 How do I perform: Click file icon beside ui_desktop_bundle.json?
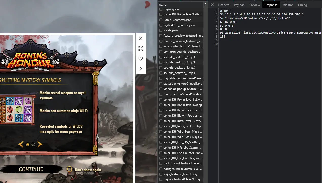(x=161, y=25)
